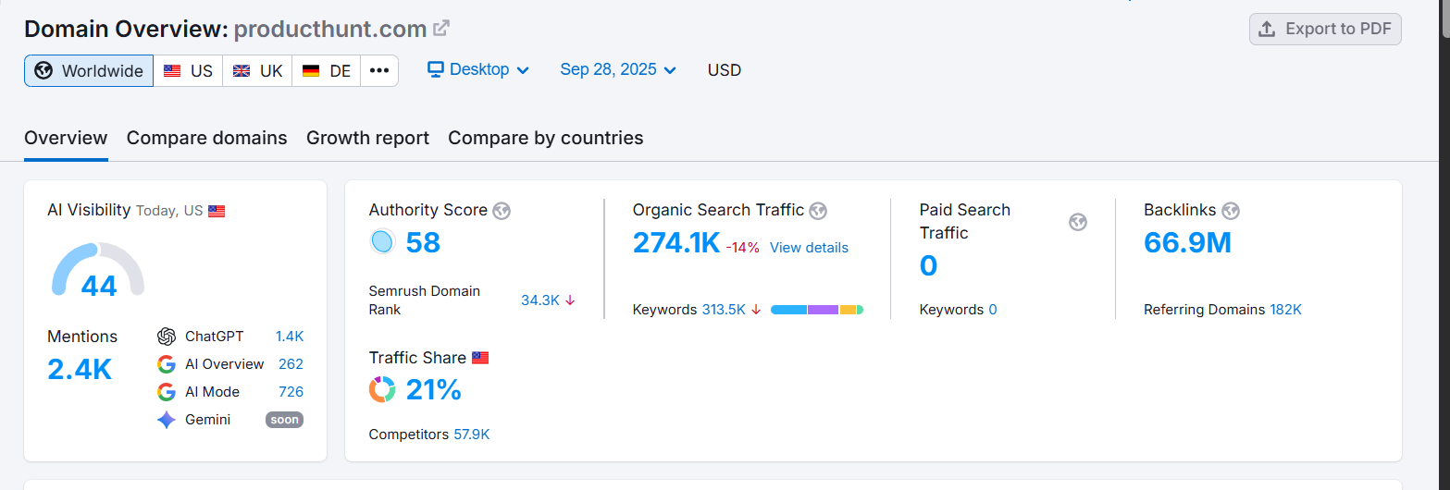This screenshot has width=1450, height=490.
Task: Select Worldwide region filter
Action: pos(89,70)
